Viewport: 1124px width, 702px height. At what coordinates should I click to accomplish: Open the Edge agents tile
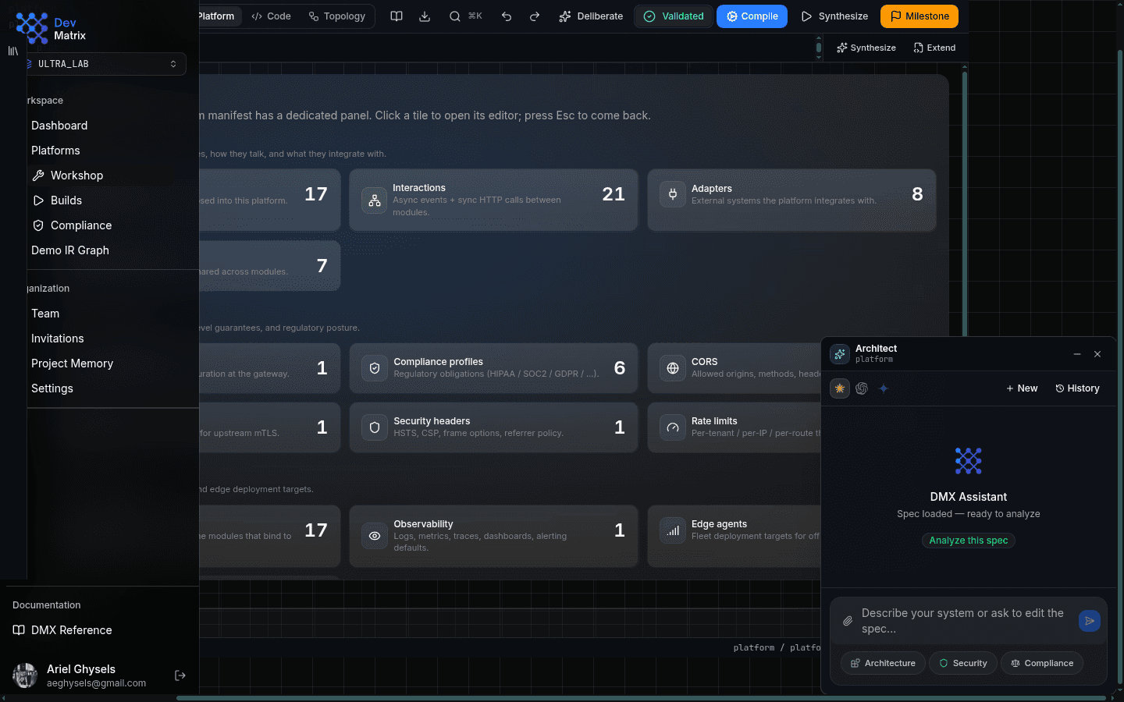click(x=734, y=536)
